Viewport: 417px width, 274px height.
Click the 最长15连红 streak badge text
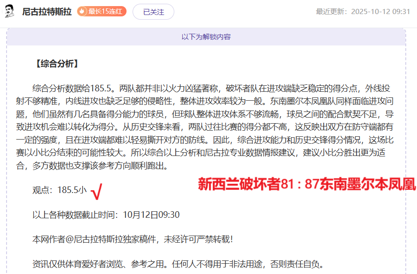point(106,11)
